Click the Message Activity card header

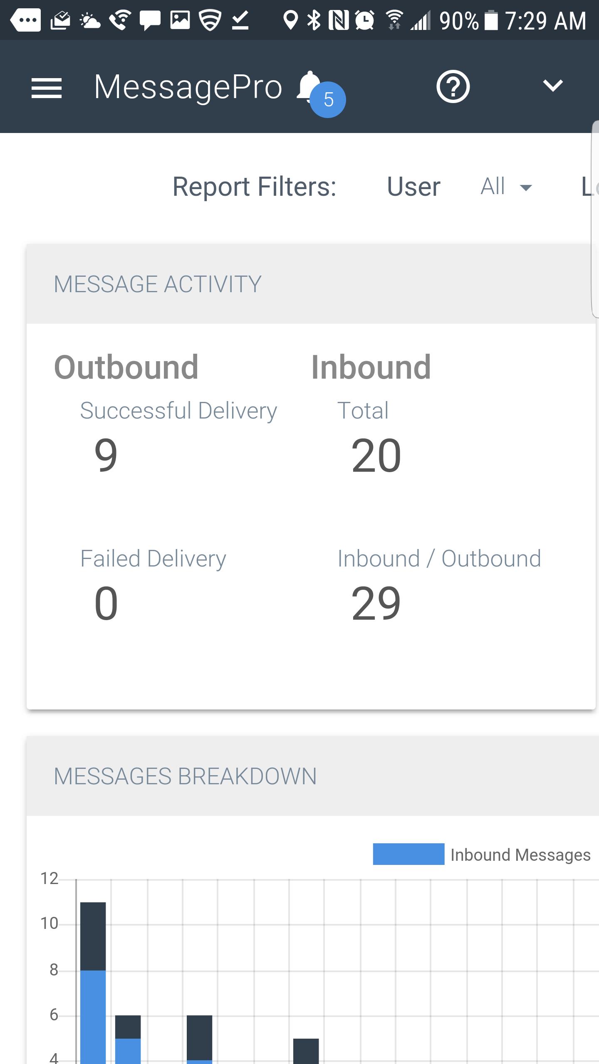[157, 284]
